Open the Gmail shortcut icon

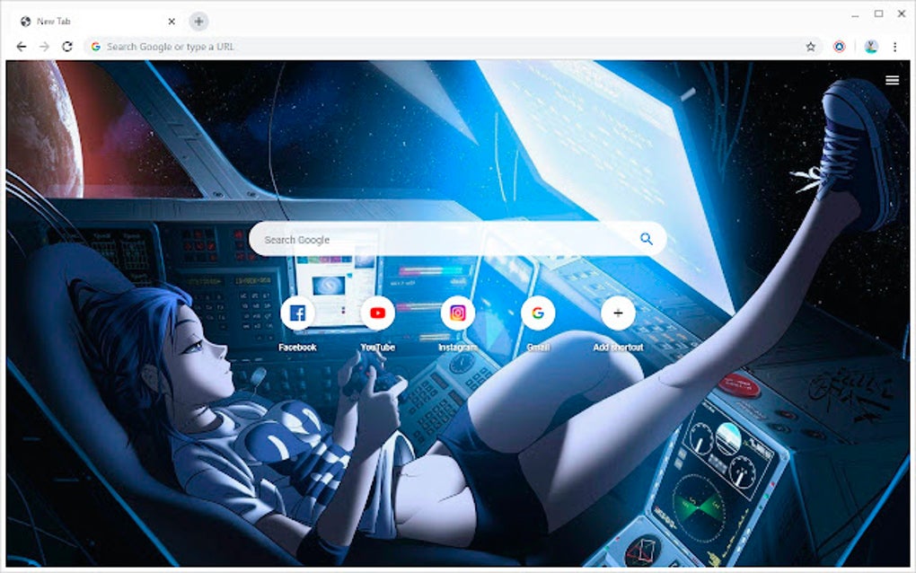click(x=538, y=313)
